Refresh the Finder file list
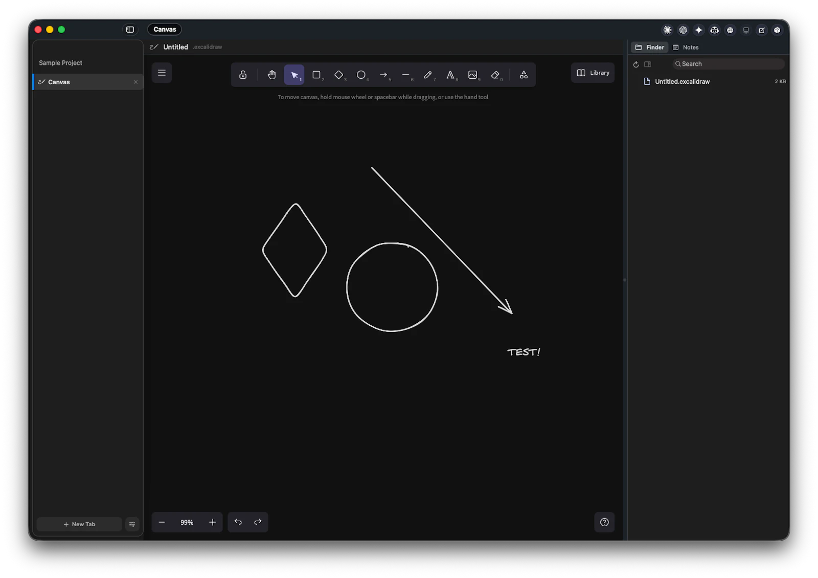The image size is (818, 578). click(x=636, y=64)
